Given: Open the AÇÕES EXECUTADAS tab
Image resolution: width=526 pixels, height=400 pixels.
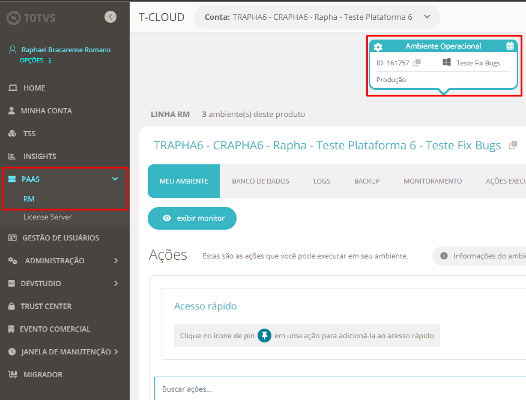Looking at the screenshot, I should (x=506, y=181).
